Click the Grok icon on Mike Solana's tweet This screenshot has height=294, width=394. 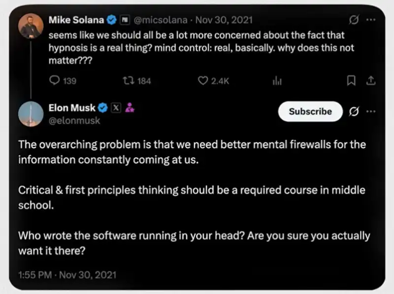pyautogui.click(x=353, y=20)
